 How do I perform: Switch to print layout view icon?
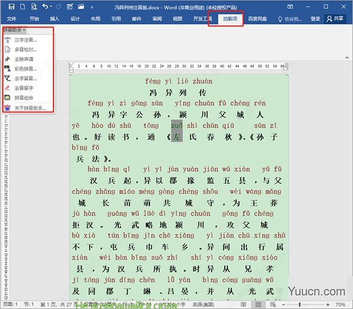258,304
